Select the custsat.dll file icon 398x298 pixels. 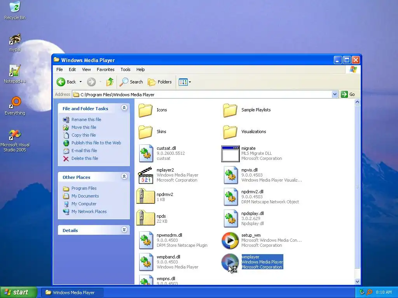tap(146, 153)
